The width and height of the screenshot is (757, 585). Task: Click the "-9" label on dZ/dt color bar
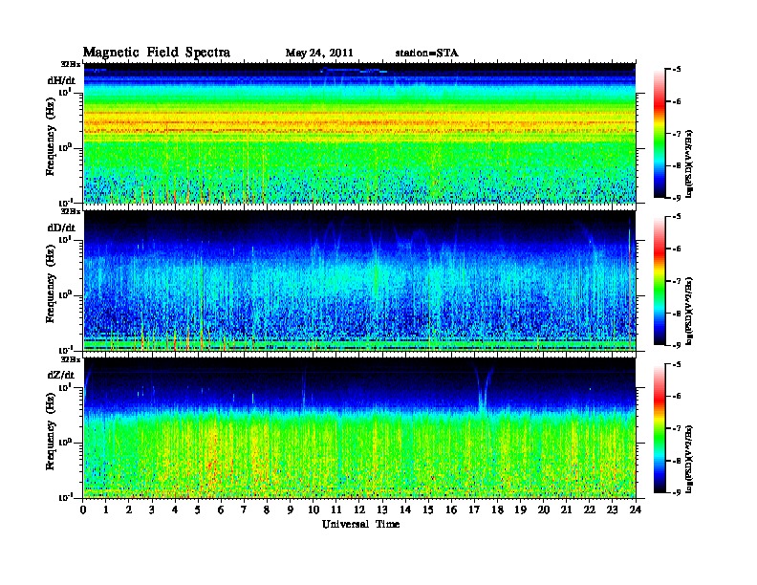pos(676,492)
